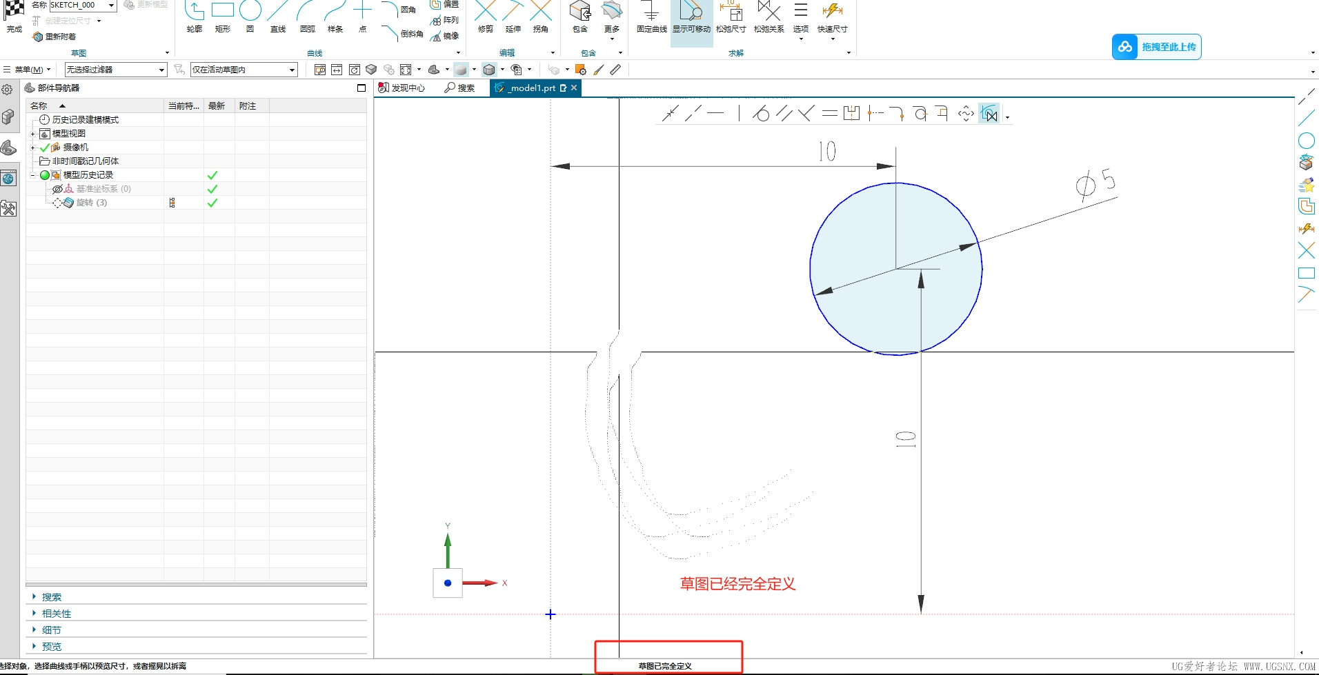Collapse the 模型历史记录 tree node

coord(32,175)
